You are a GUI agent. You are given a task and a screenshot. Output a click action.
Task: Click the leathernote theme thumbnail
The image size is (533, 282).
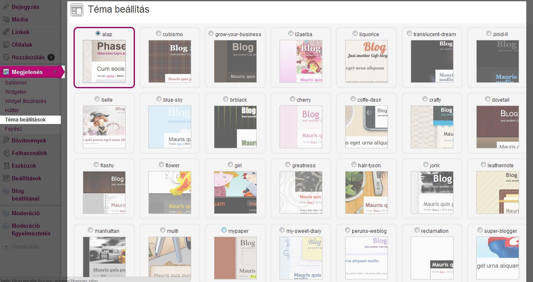click(498, 192)
